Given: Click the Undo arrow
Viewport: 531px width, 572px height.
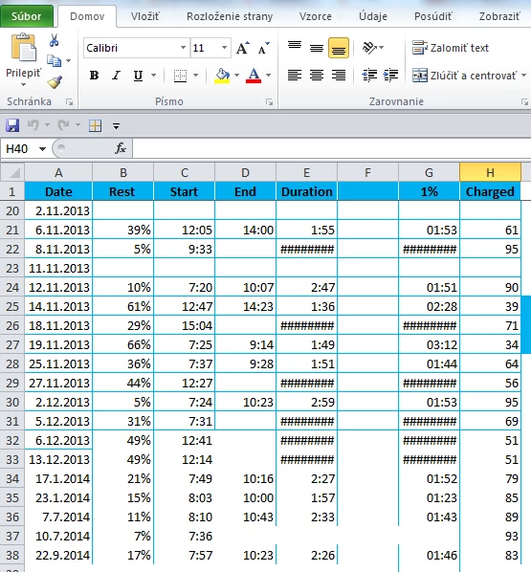Looking at the screenshot, I should pyautogui.click(x=33, y=125).
